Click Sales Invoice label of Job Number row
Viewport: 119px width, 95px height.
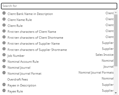(105, 55)
